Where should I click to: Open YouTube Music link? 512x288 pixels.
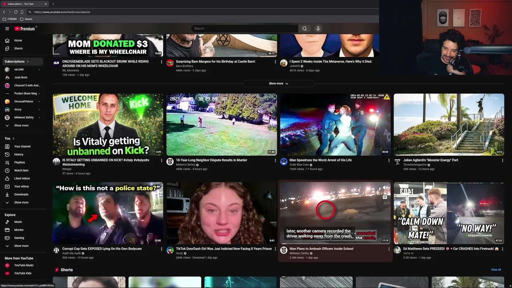tap(22, 265)
